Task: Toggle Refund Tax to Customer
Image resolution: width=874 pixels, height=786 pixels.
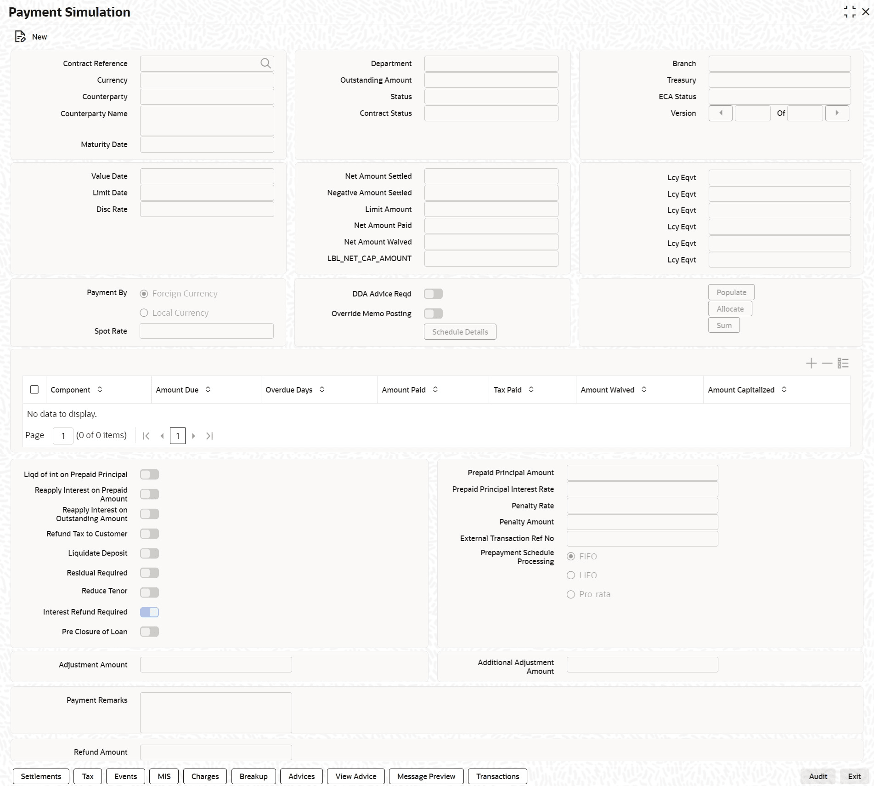Action: click(149, 534)
